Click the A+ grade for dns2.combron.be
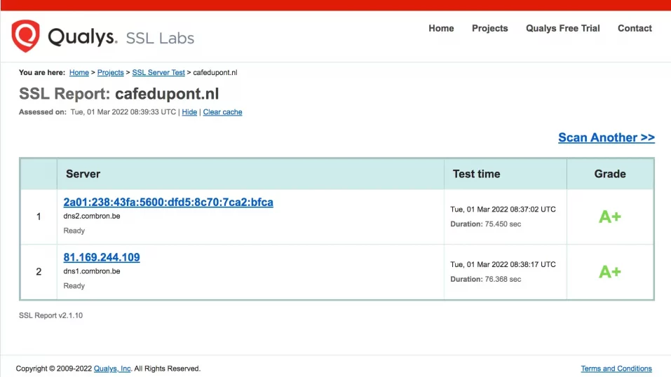The image size is (671, 377). tap(610, 217)
